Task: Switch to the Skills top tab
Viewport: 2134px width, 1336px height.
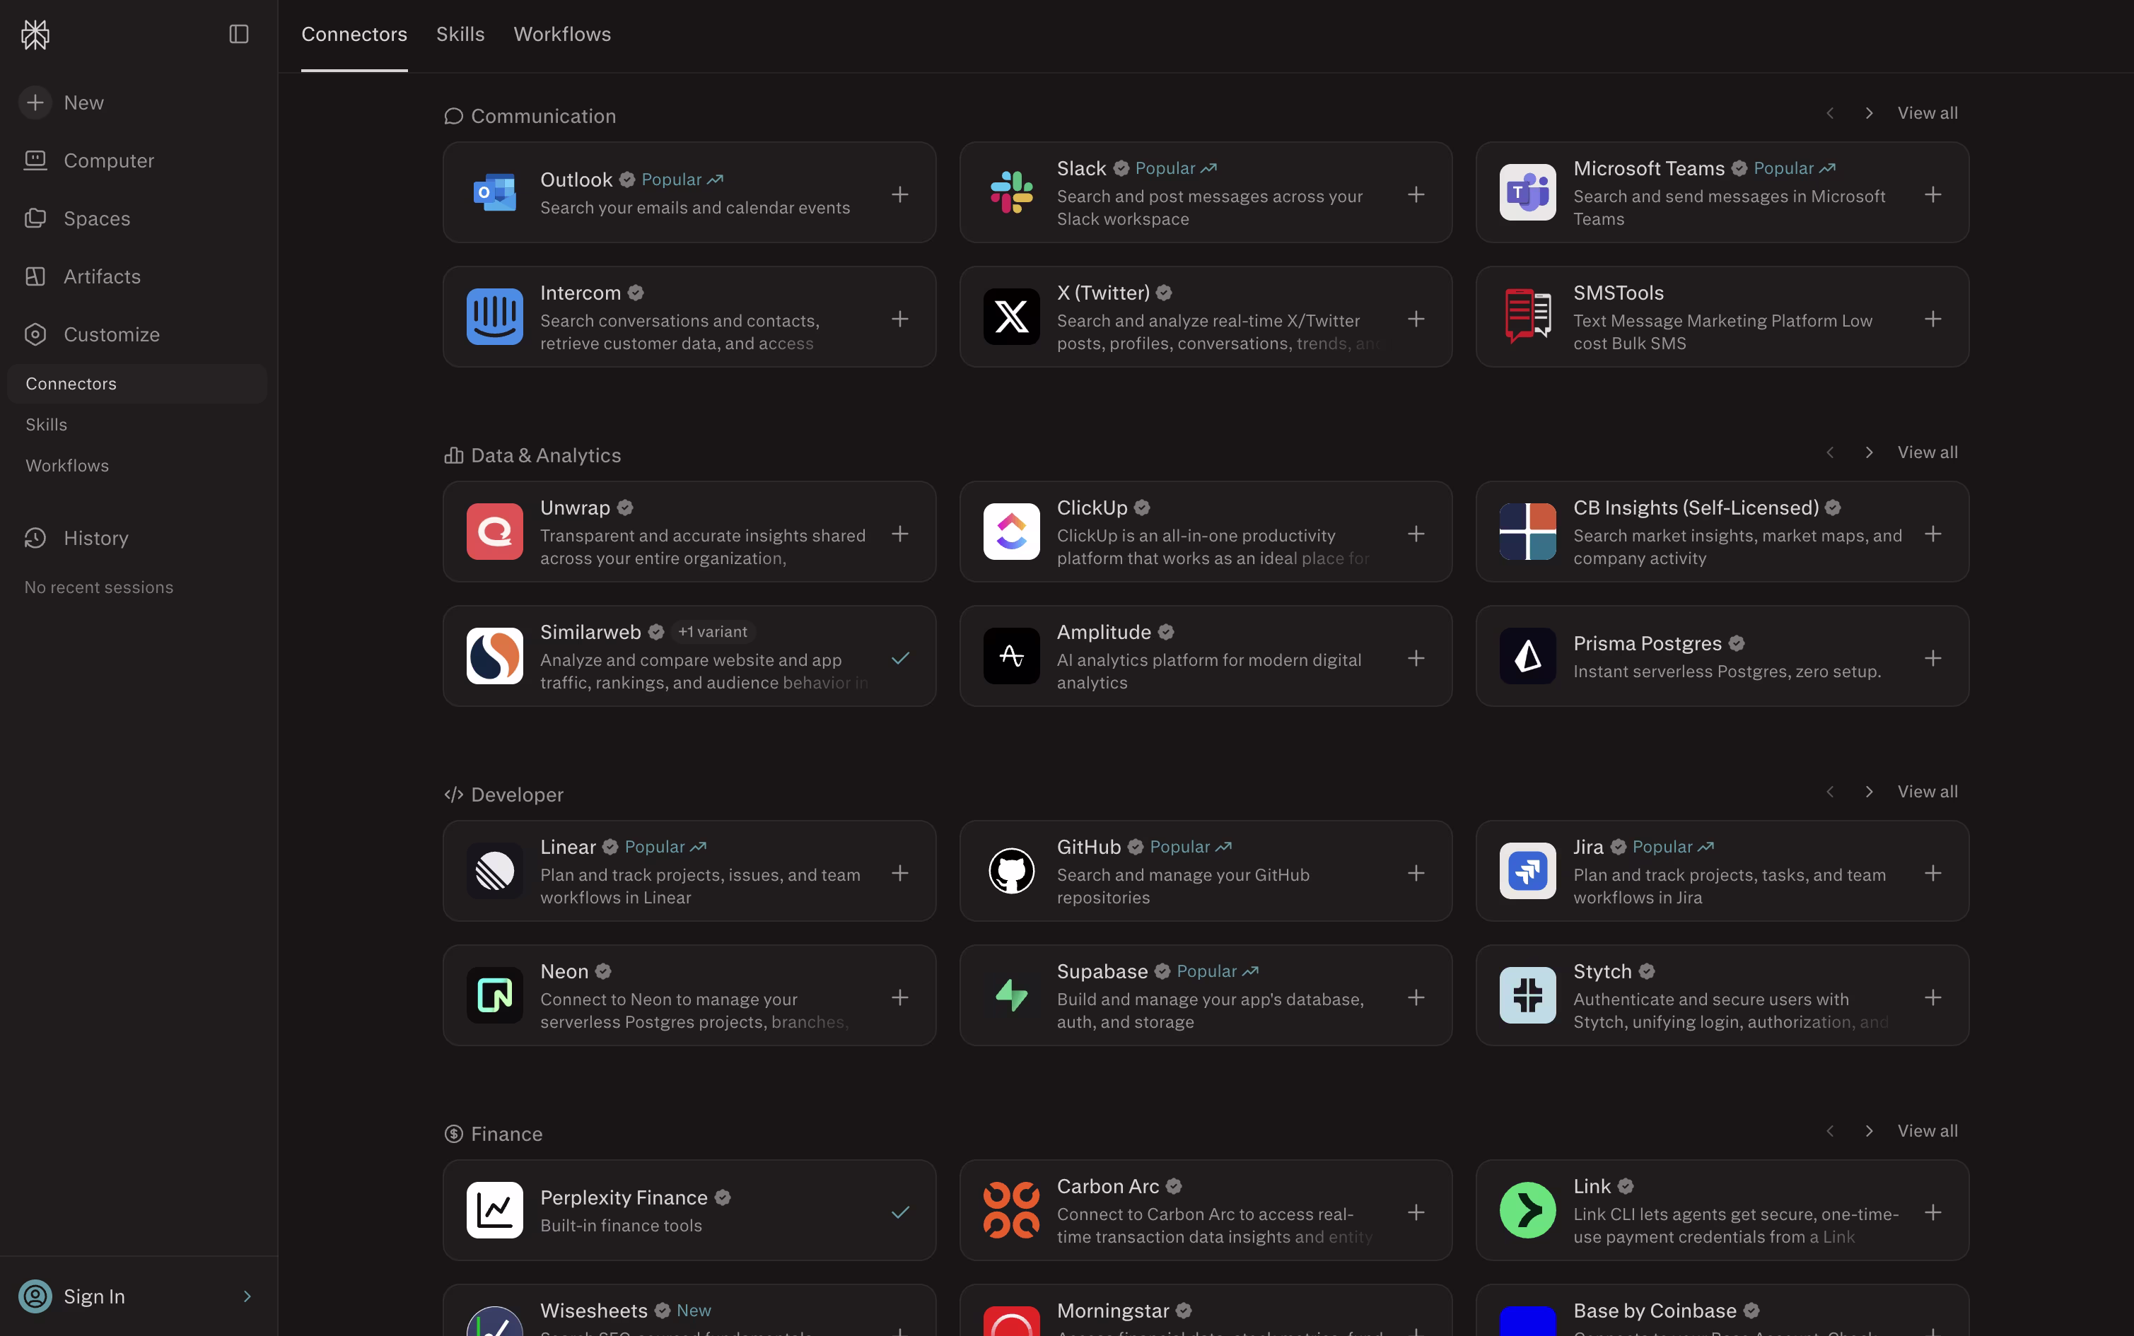Action: point(460,35)
